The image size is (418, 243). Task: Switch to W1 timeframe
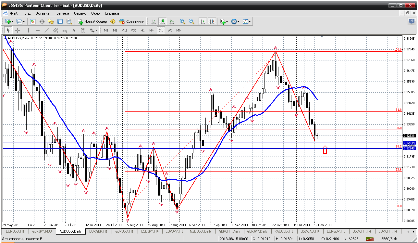pyautogui.click(x=170, y=30)
